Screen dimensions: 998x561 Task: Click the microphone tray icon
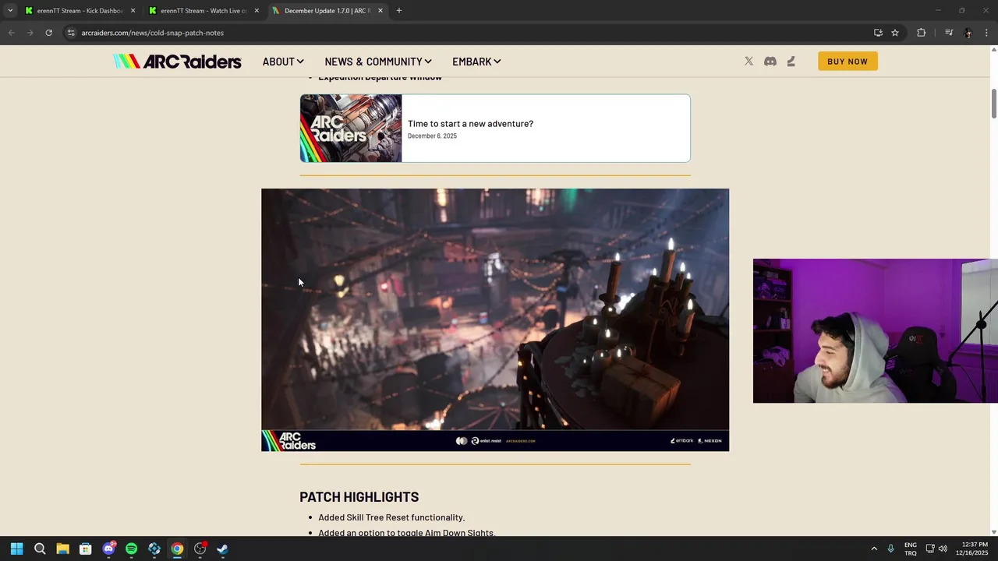890,549
